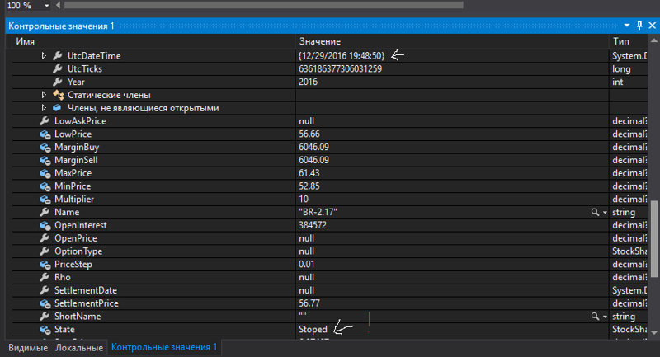Switch to the Видимые tab

tap(27, 348)
